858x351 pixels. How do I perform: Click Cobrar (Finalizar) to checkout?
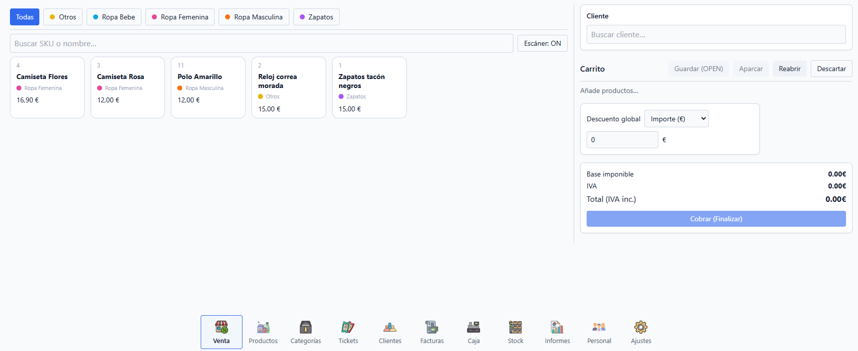pos(716,219)
